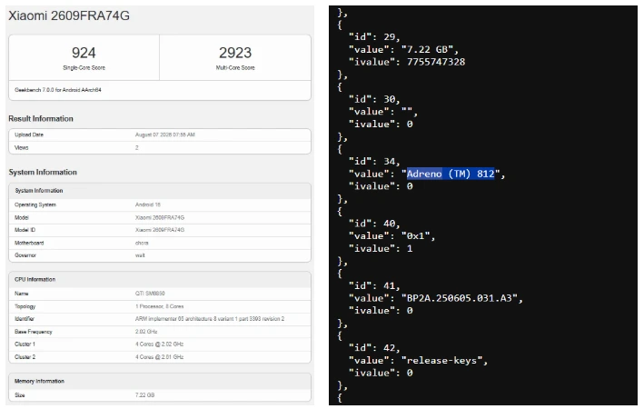Click the "Android 16" operating system value
The width and height of the screenshot is (644, 409).
(148, 204)
